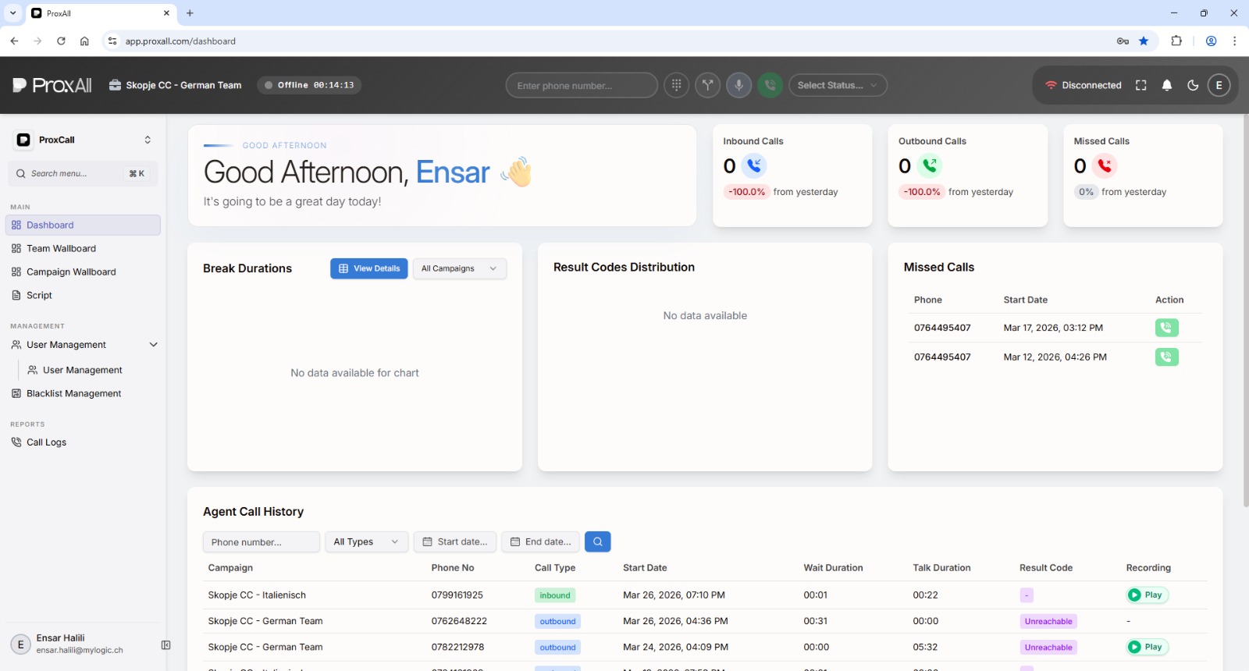Click the Unreachable code for 0782212978
The height and width of the screenshot is (671, 1249).
(x=1048, y=647)
